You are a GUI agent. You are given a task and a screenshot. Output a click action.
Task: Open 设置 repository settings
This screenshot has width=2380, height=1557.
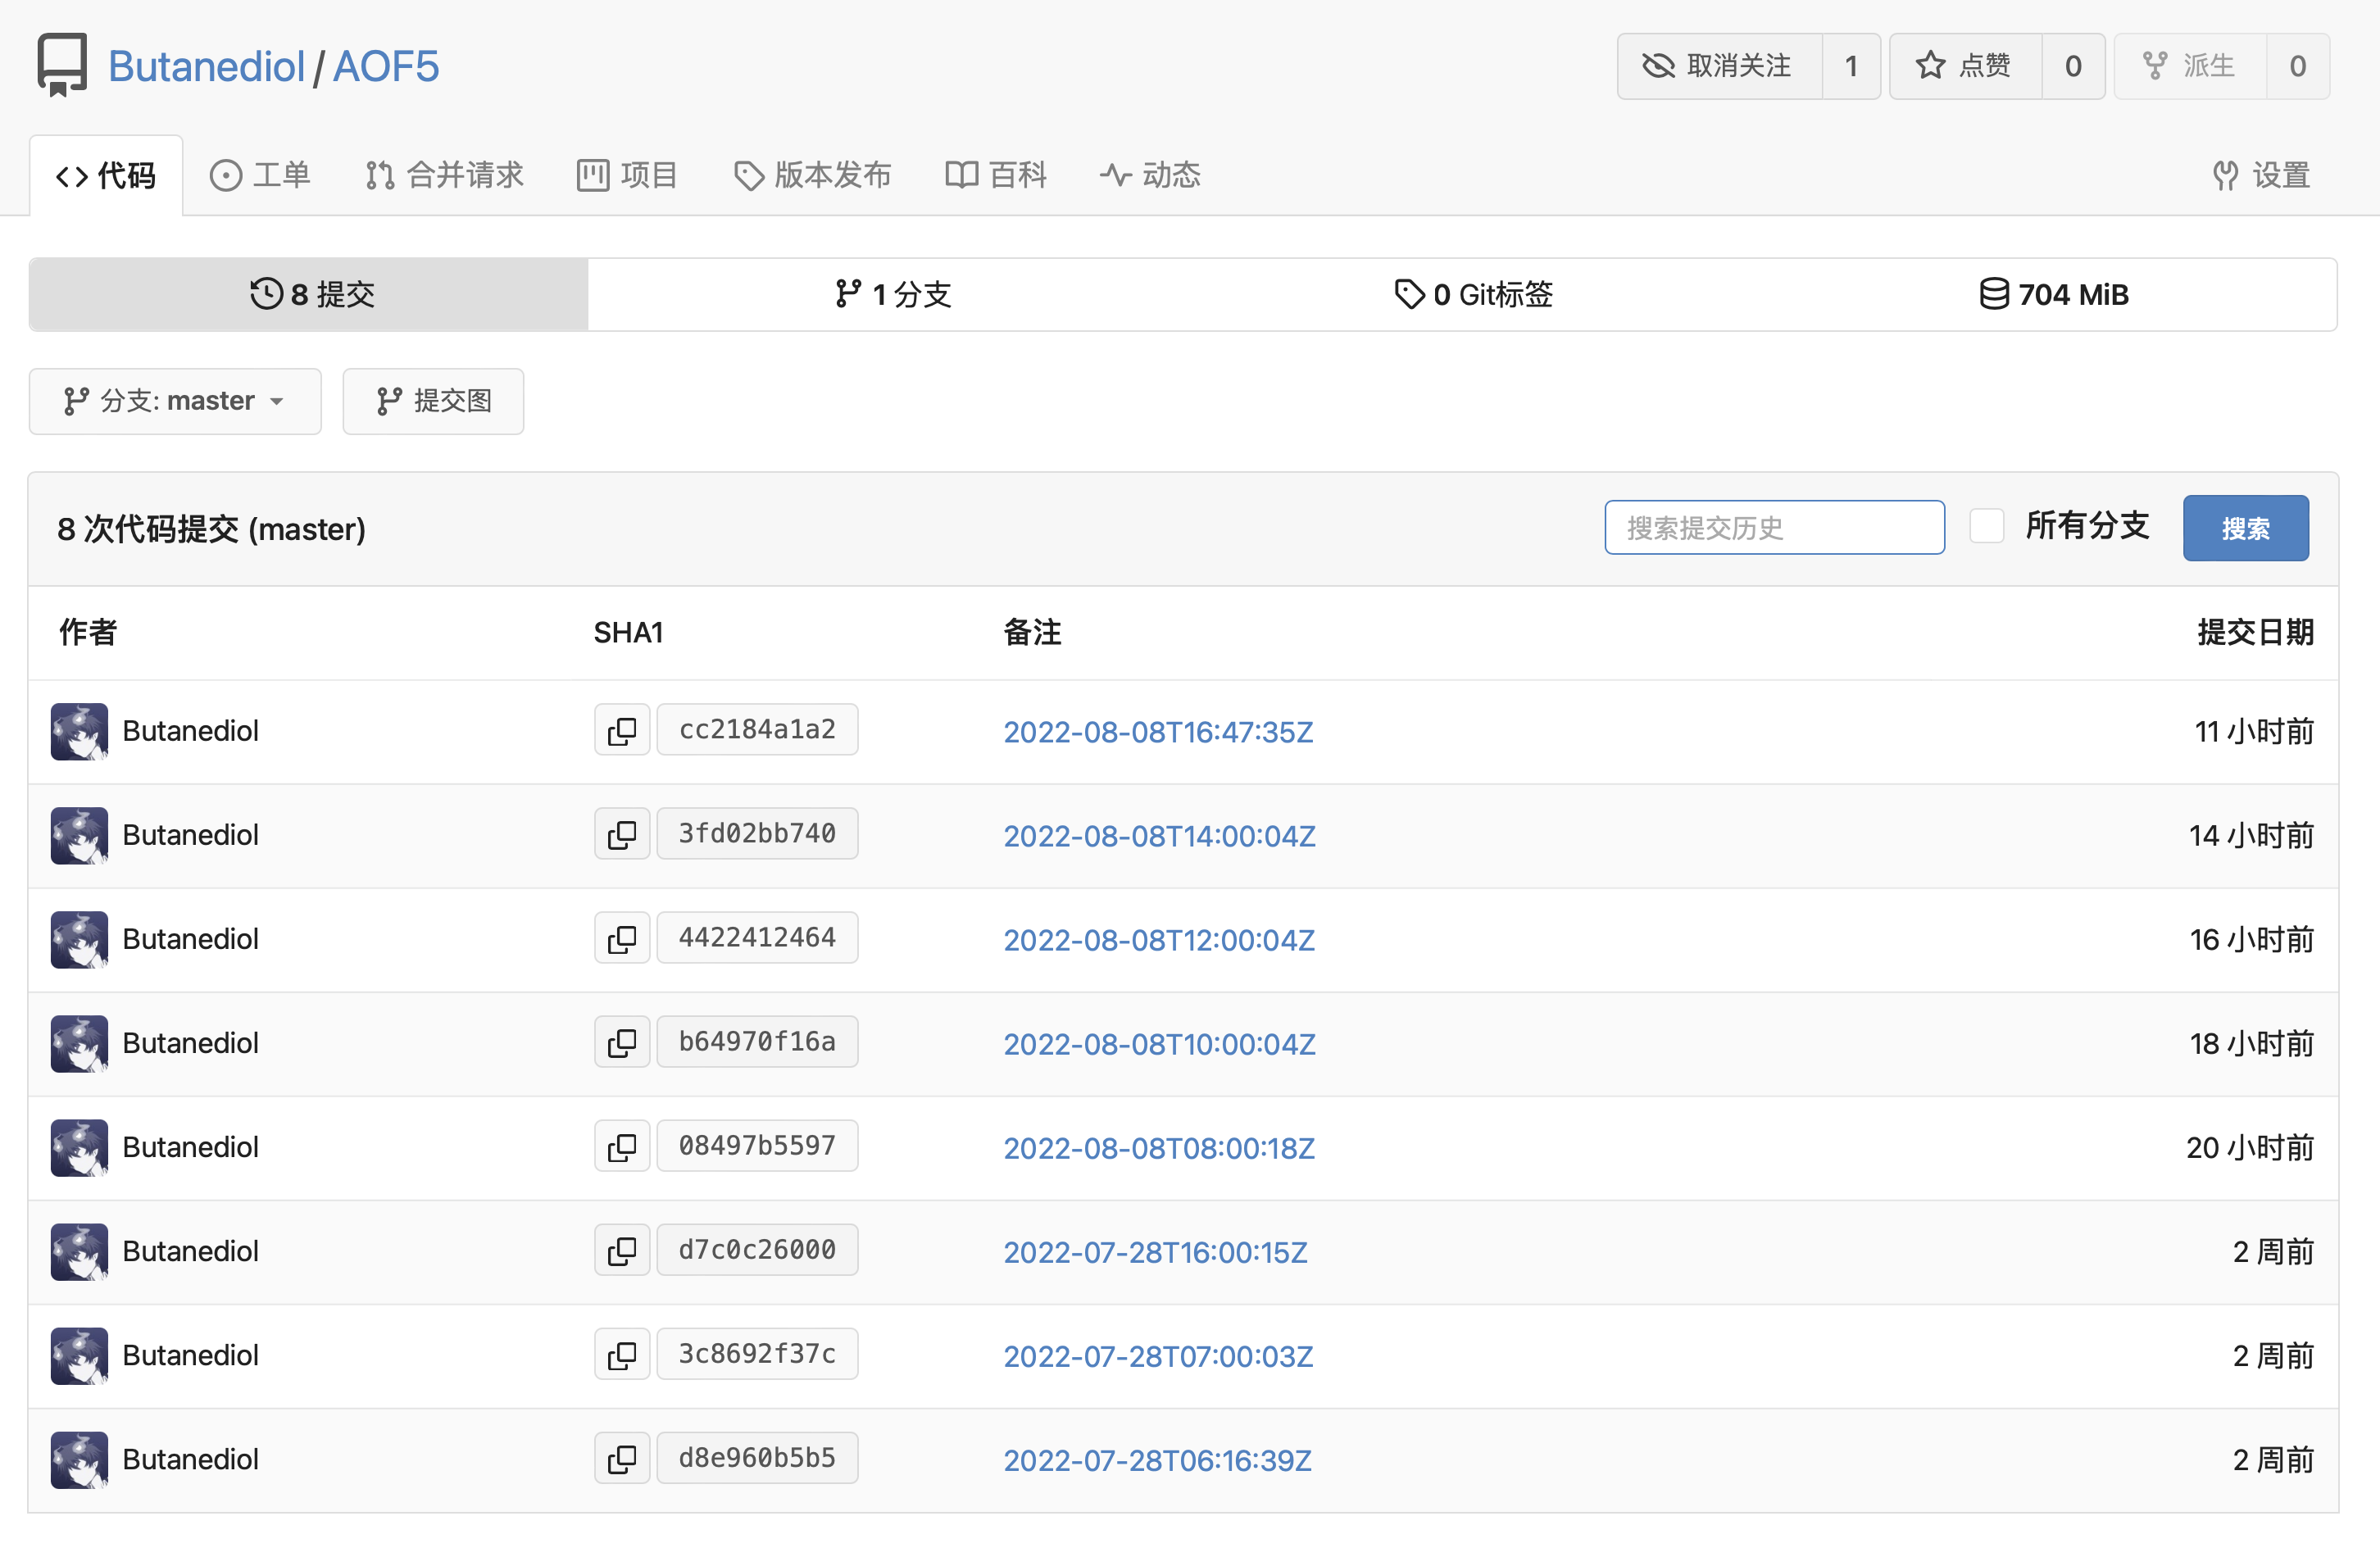2260,175
